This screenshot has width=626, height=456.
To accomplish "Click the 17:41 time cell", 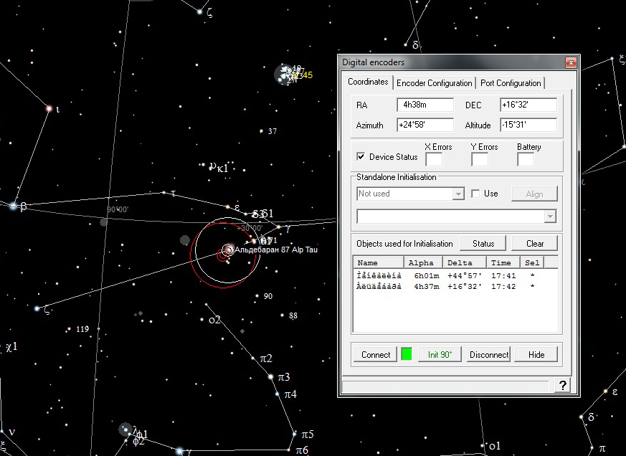I will (x=503, y=275).
